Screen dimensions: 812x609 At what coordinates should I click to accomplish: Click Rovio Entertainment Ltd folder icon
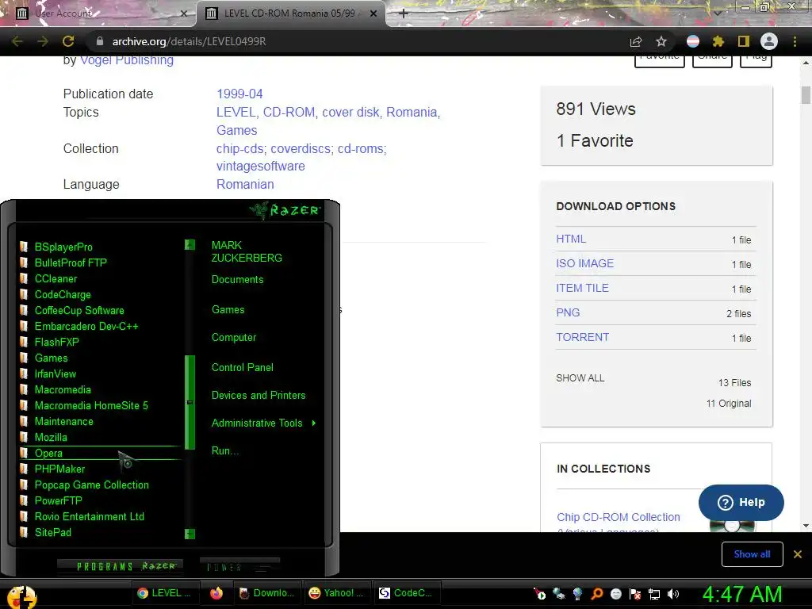(x=23, y=517)
